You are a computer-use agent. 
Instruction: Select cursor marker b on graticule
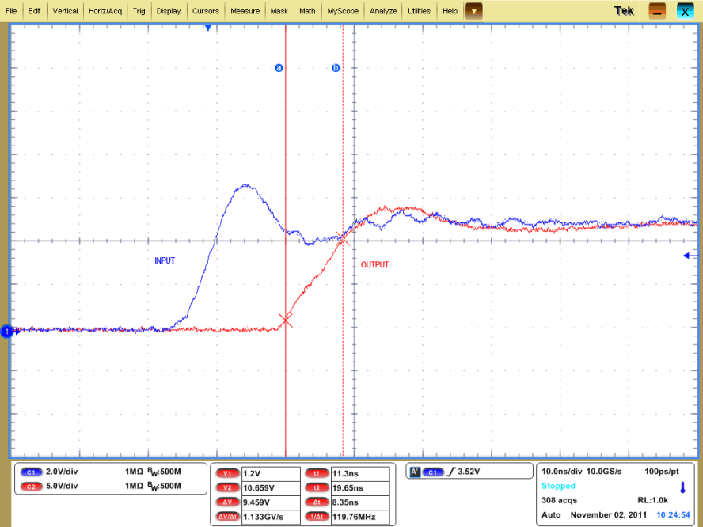(336, 69)
